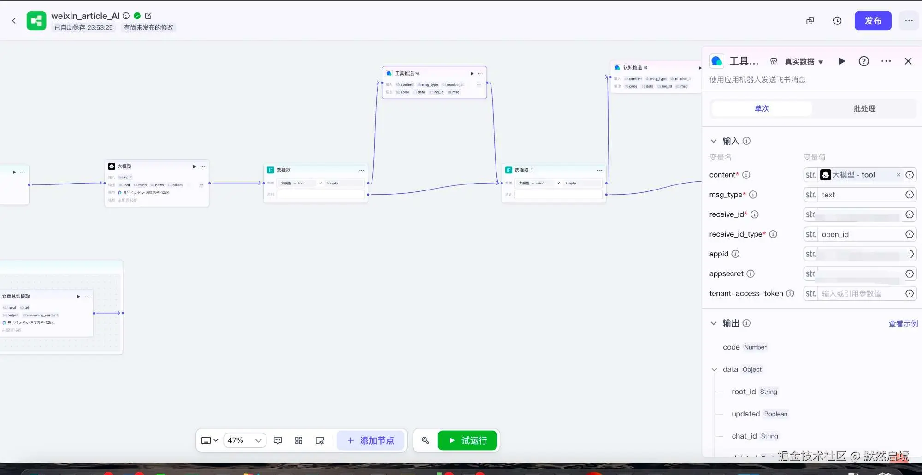The width and height of the screenshot is (922, 475).
Task: Select the 选择器_1 node title
Action: [523, 170]
